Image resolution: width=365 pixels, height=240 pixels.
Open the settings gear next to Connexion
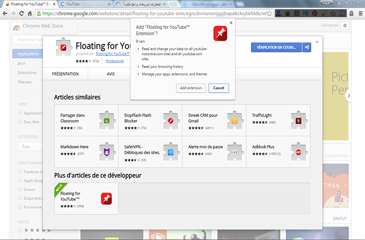click(x=345, y=25)
